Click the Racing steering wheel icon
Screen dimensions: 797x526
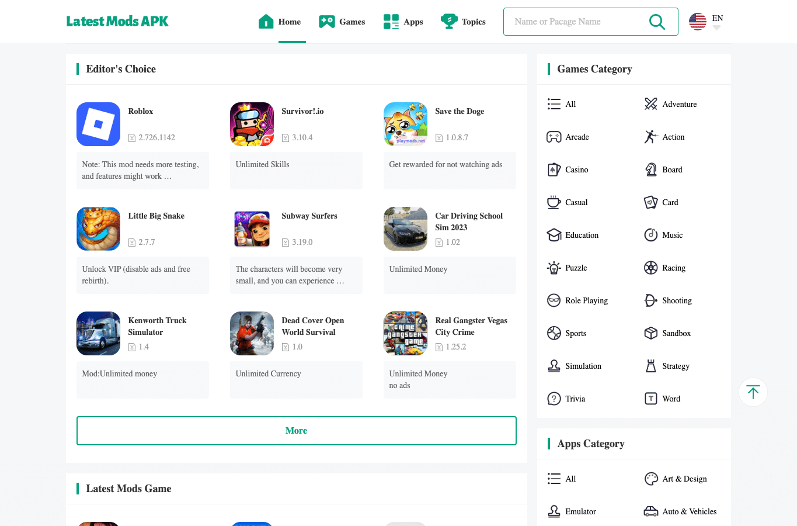[x=650, y=268]
